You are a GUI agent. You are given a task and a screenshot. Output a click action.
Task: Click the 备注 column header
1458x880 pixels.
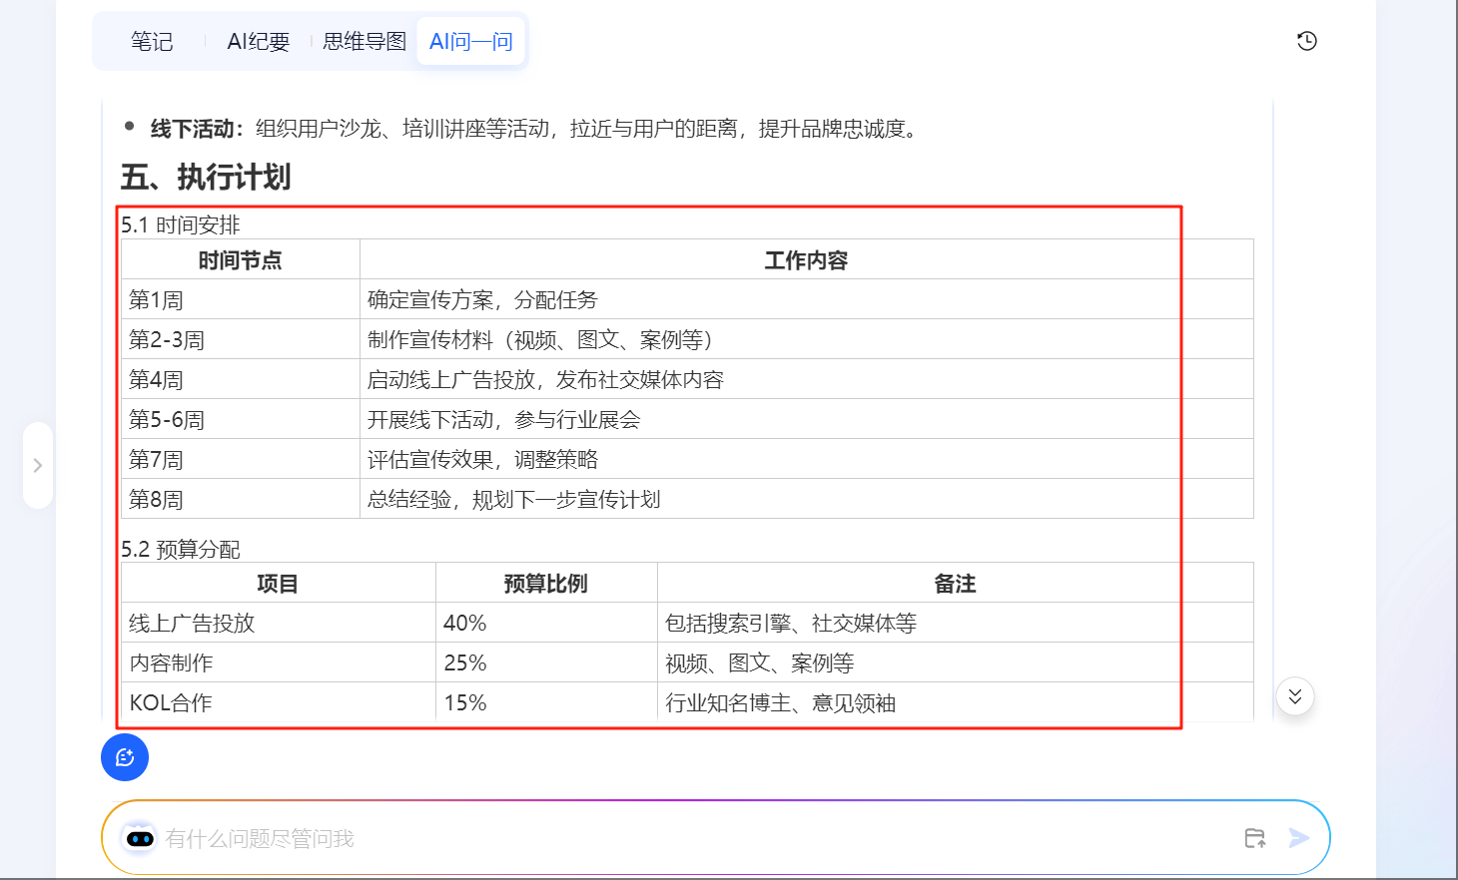954,584
